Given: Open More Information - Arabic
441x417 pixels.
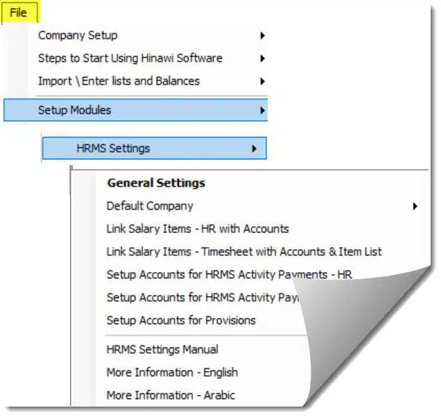Looking at the screenshot, I should [171, 395].
